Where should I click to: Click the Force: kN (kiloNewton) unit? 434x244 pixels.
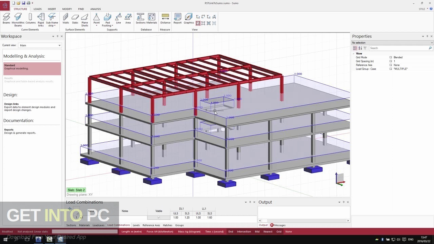(160, 231)
